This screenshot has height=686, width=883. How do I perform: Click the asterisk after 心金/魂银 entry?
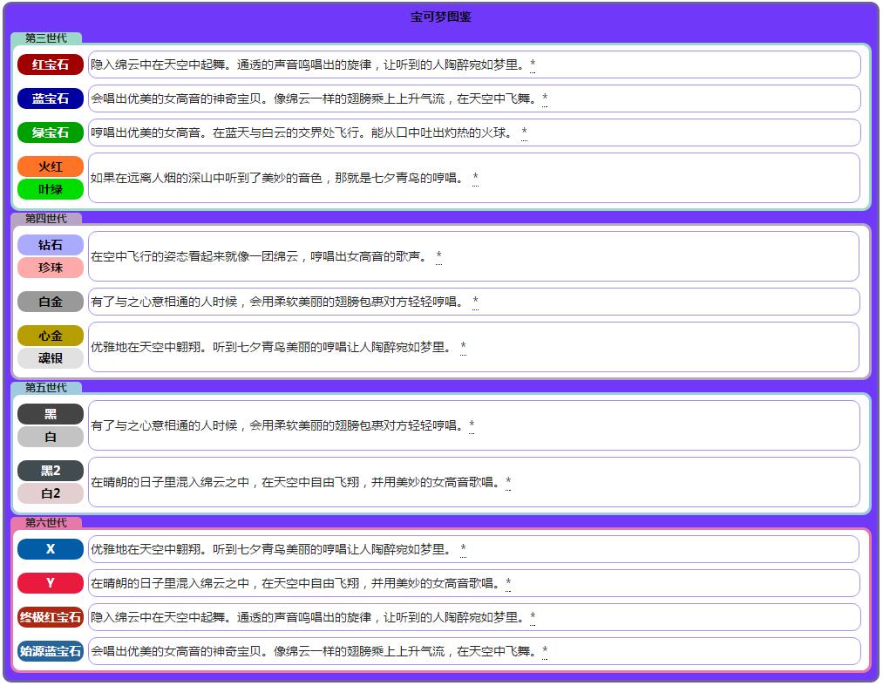463,347
